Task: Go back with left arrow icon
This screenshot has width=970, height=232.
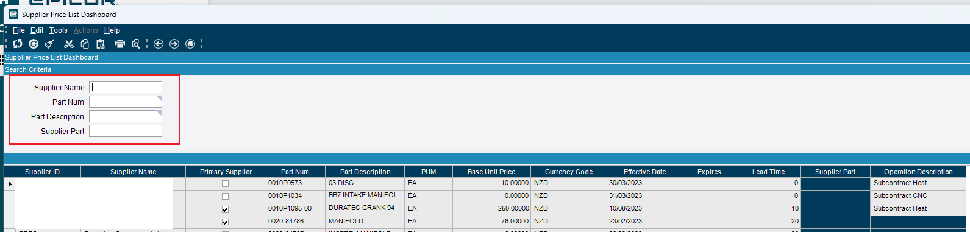Action: pyautogui.click(x=159, y=44)
